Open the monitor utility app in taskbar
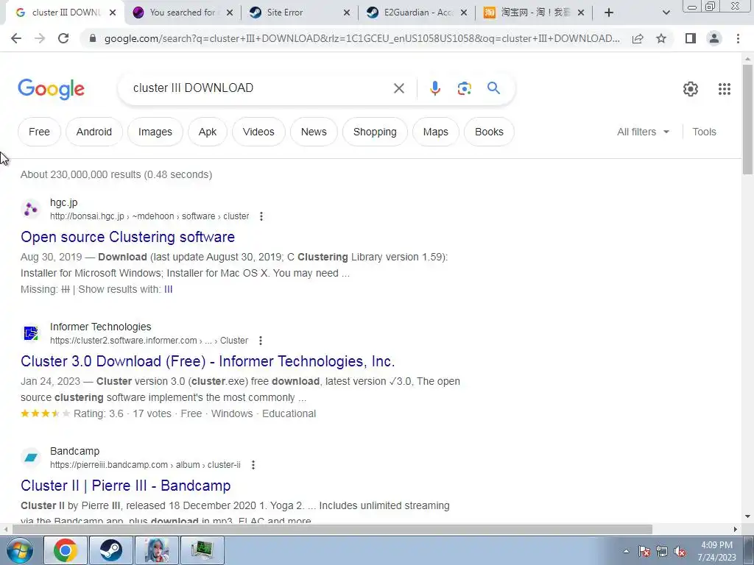The image size is (754, 565). tap(202, 550)
